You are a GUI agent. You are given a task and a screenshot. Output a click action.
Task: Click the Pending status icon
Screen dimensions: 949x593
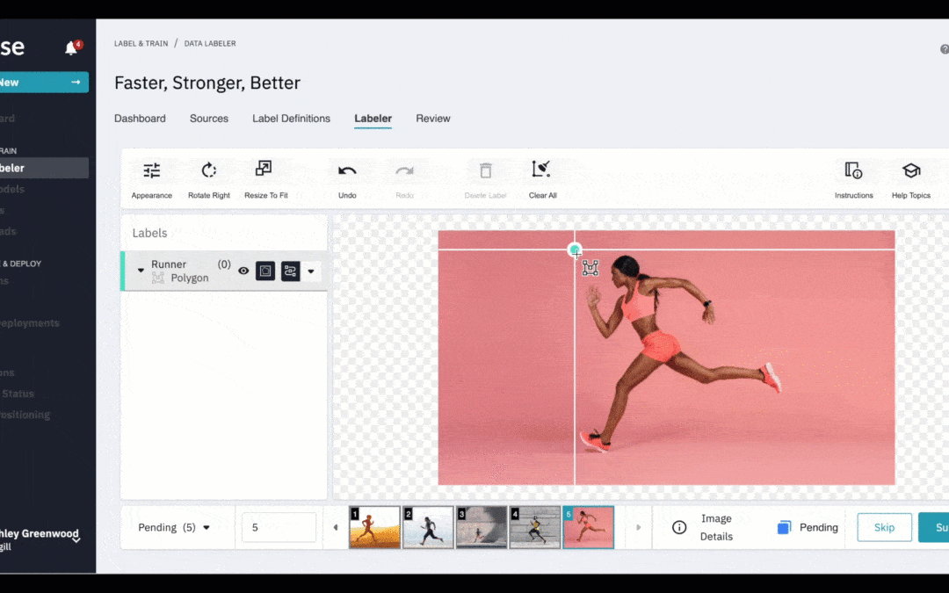point(784,527)
